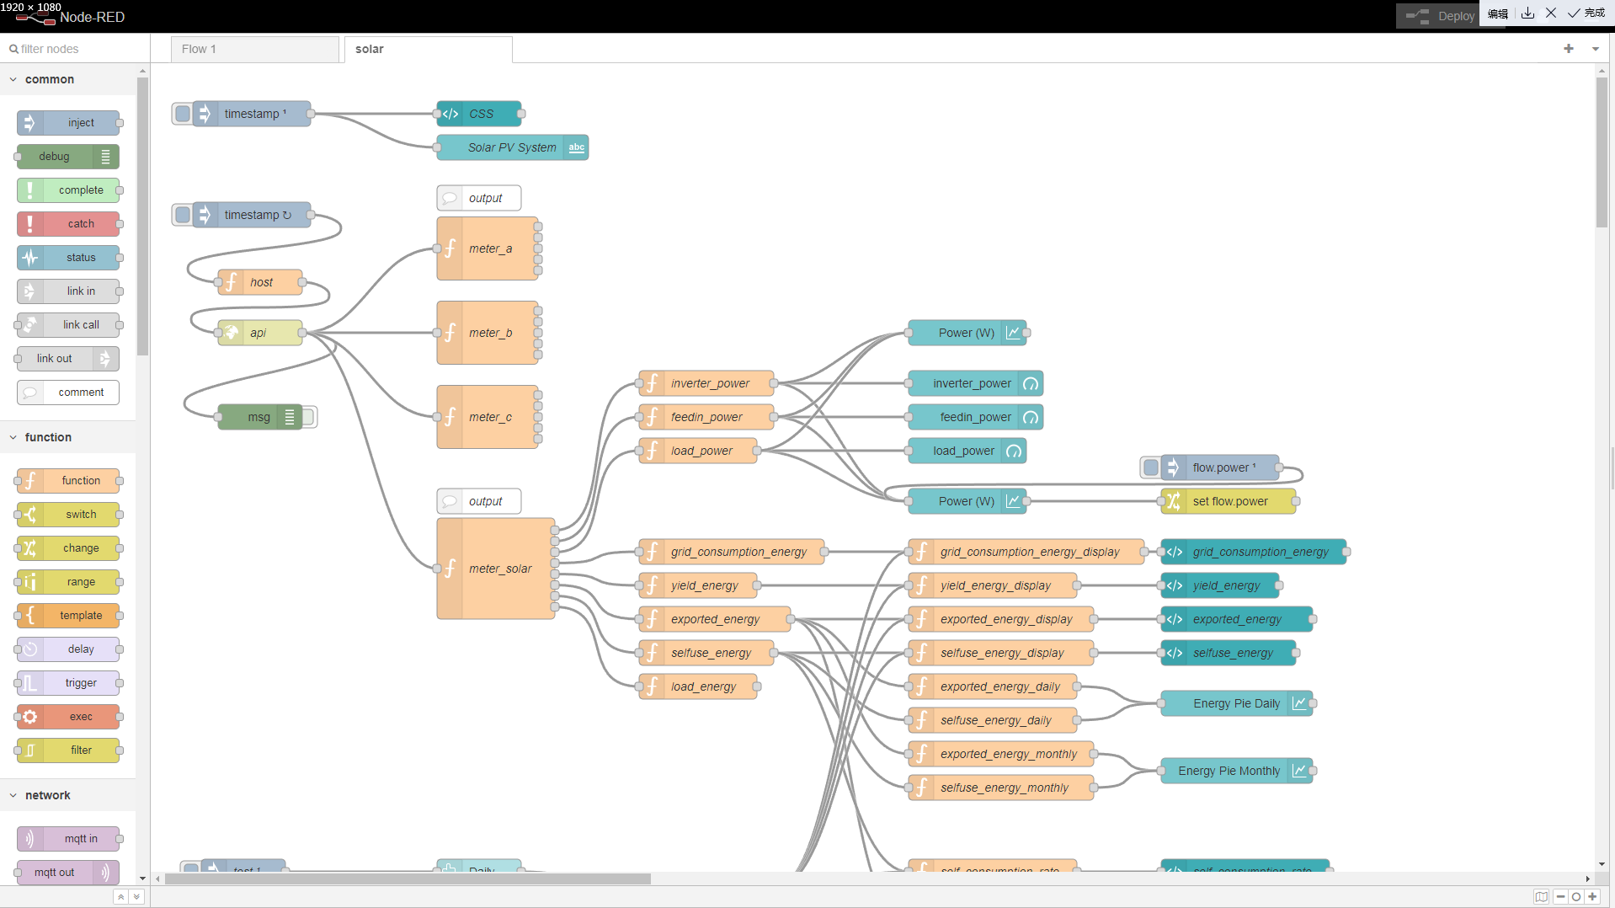Collapse the function palette category
This screenshot has width=1615, height=908.
(67, 437)
